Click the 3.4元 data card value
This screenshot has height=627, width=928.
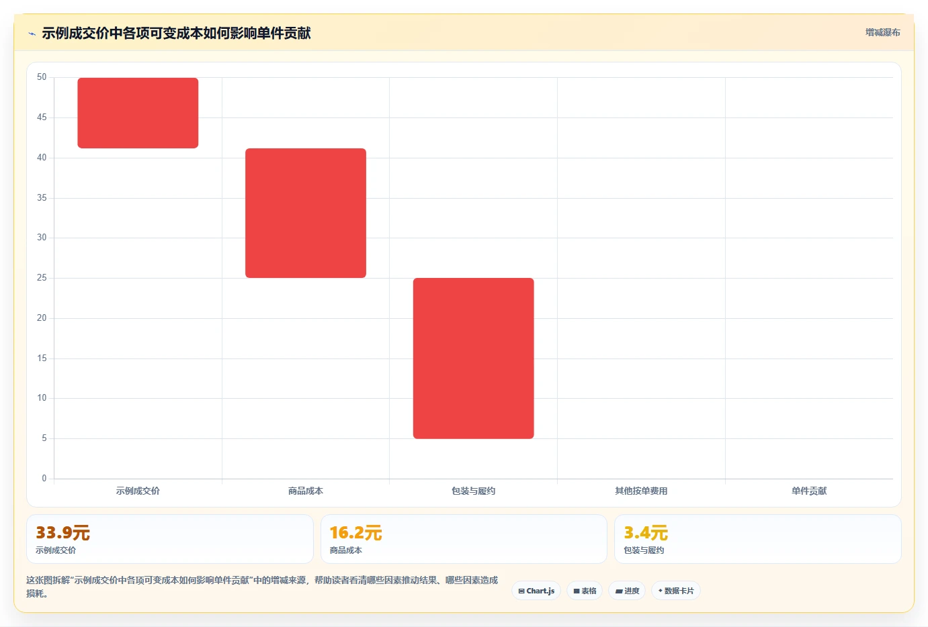point(646,533)
